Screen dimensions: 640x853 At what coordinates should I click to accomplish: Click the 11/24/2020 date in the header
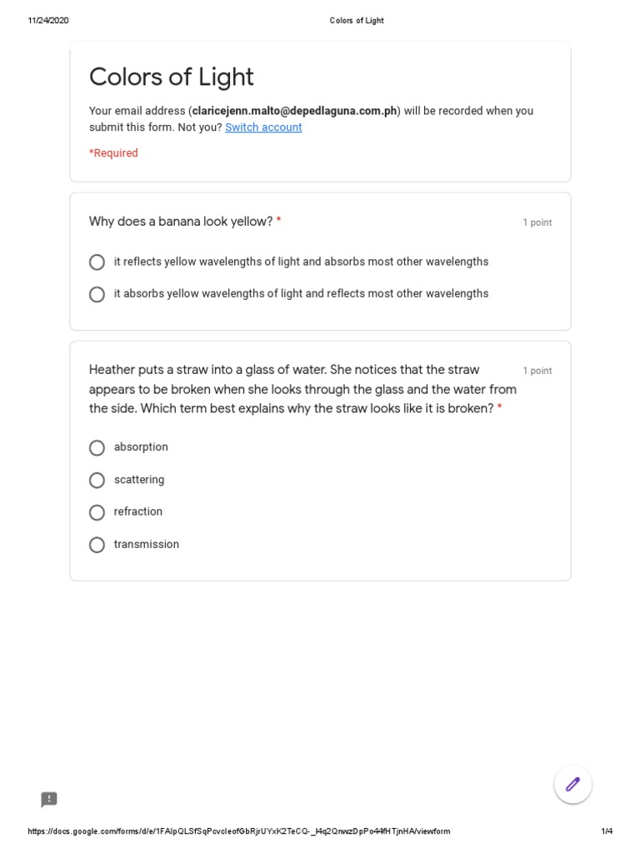pos(48,21)
